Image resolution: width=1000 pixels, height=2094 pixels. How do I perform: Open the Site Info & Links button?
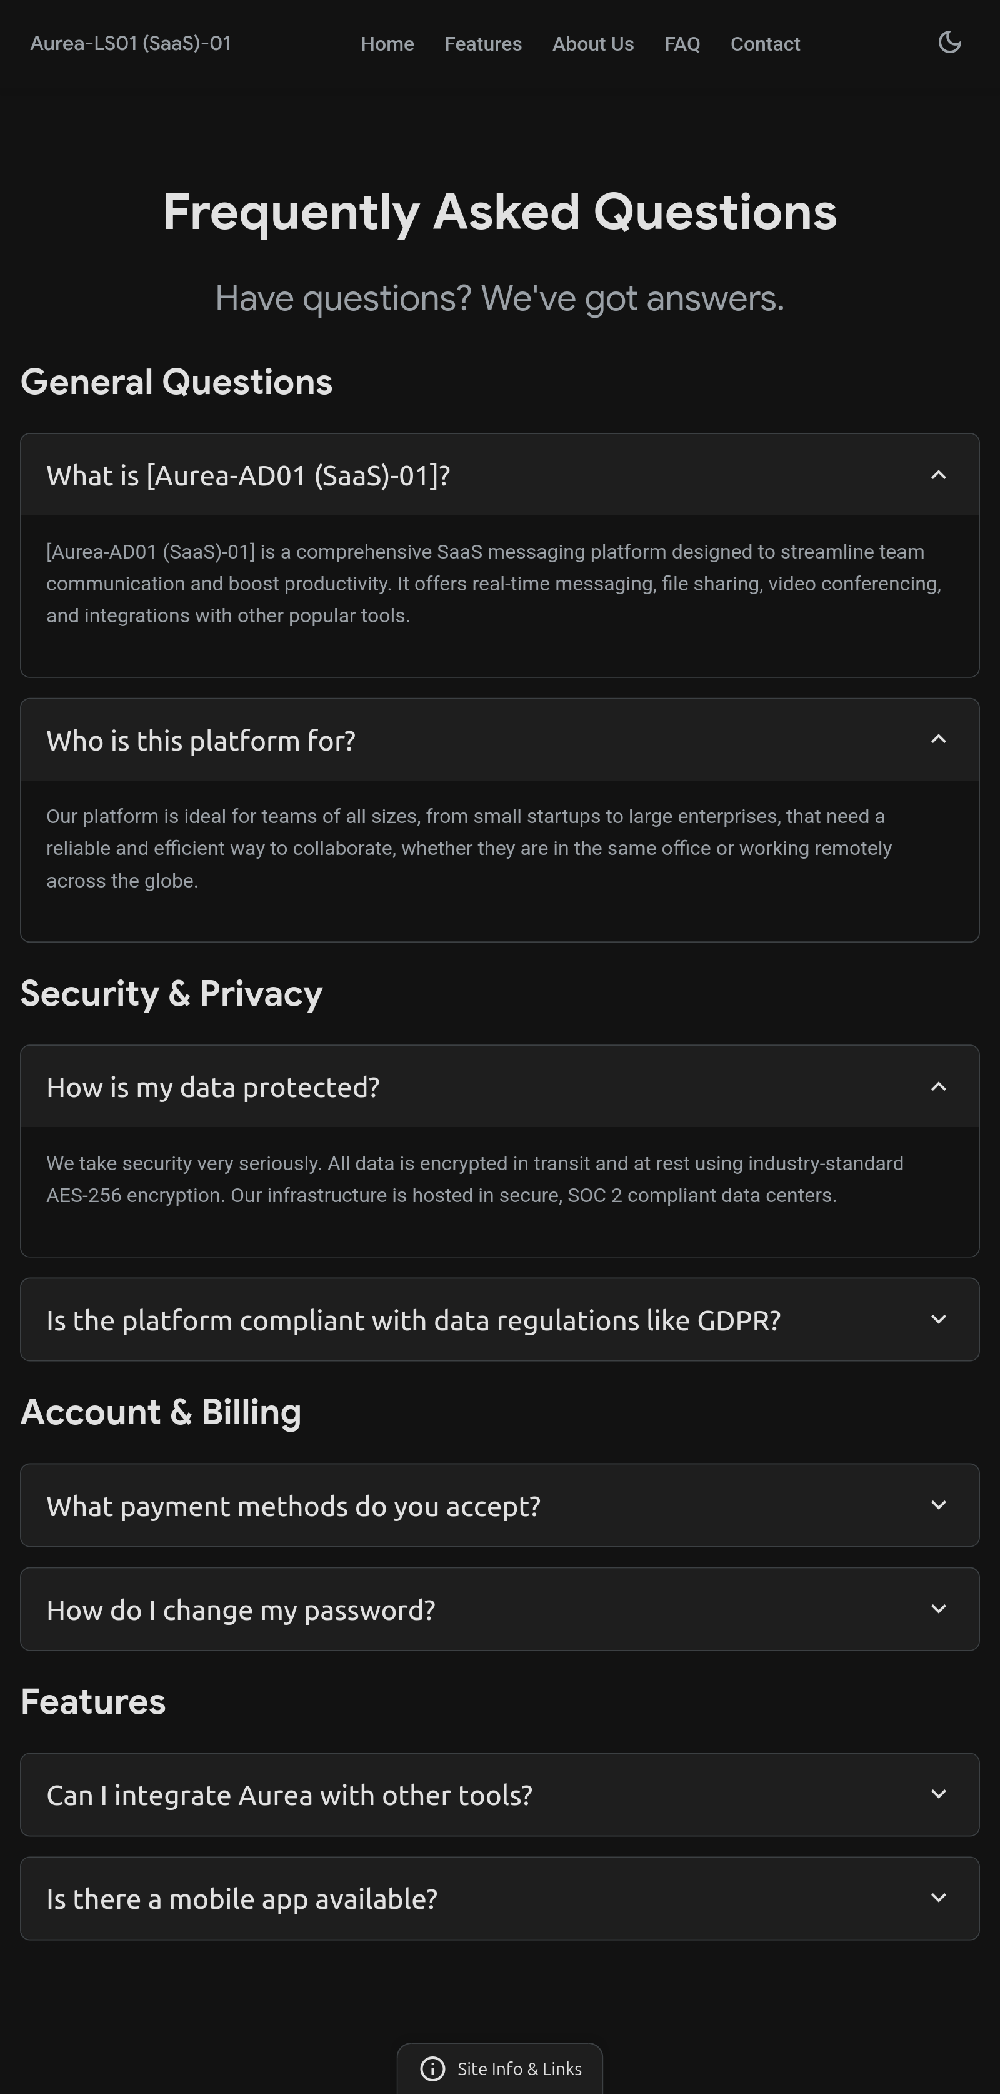click(x=518, y=2069)
